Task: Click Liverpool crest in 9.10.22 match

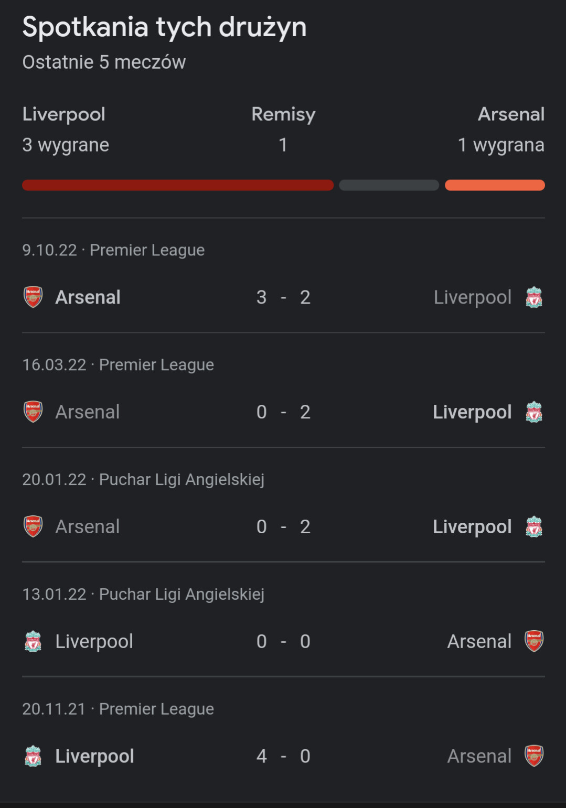Action: pos(534,297)
